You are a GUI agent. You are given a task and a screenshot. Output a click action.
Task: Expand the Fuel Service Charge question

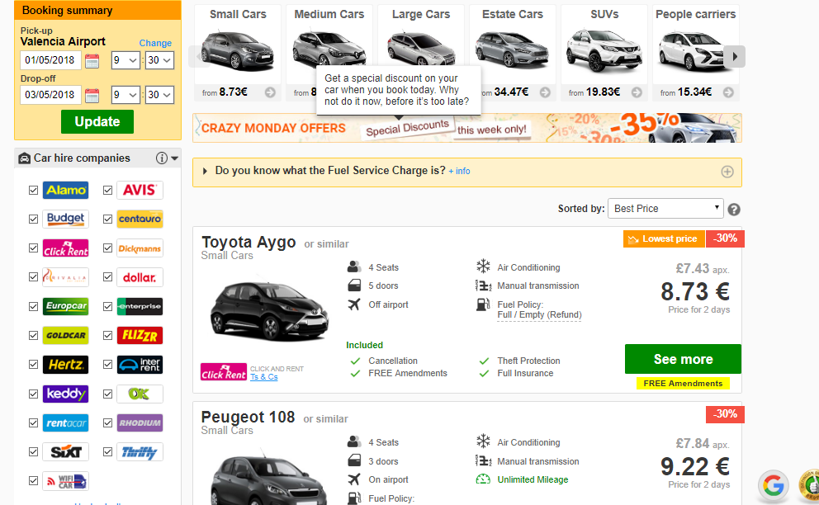coord(330,171)
